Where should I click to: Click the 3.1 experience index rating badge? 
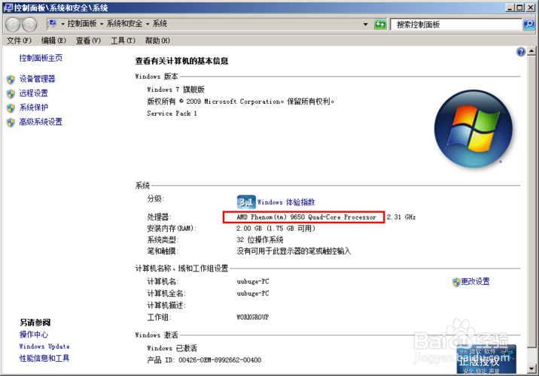246,202
